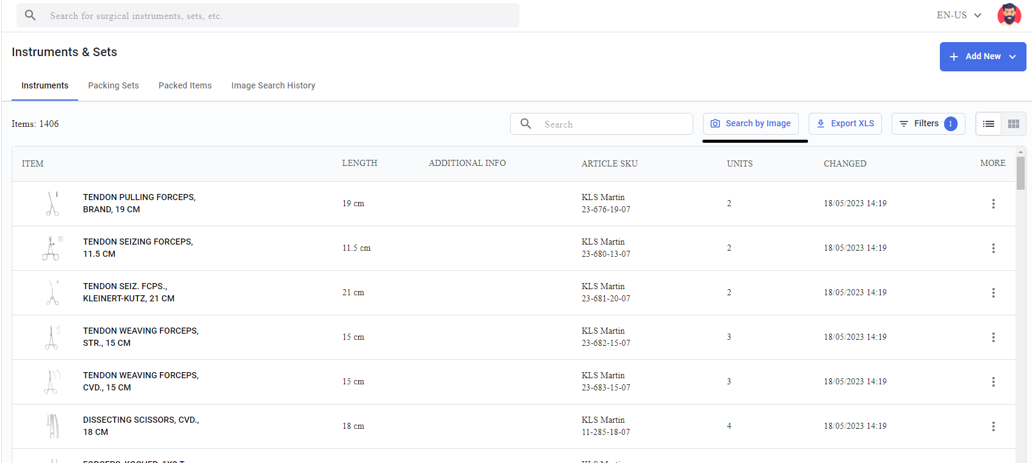Open more options for Weaving Forceps CVD row
Screen dimensions: 1032x463
pyautogui.click(x=994, y=382)
